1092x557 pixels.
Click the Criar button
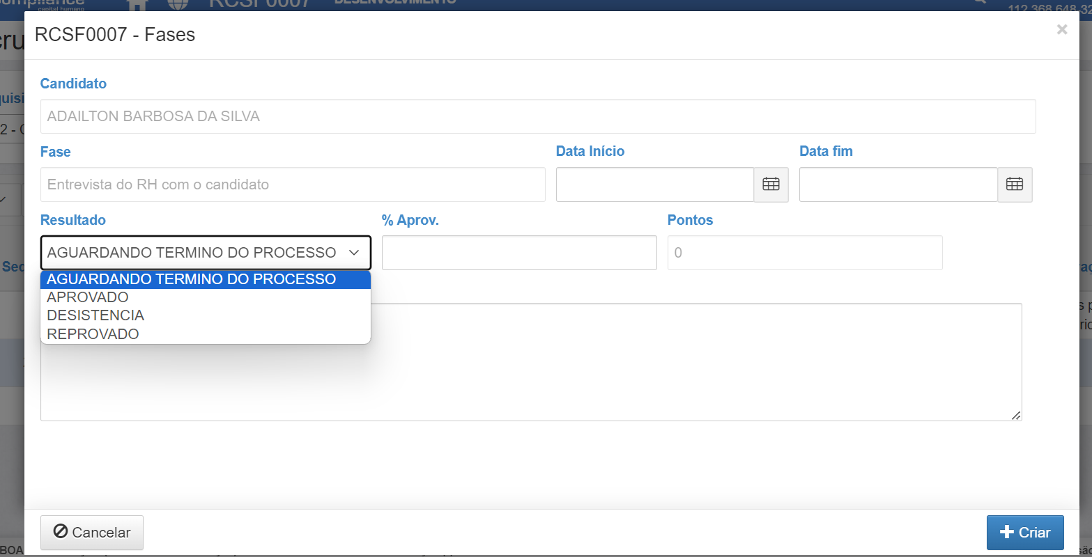pos(1025,533)
